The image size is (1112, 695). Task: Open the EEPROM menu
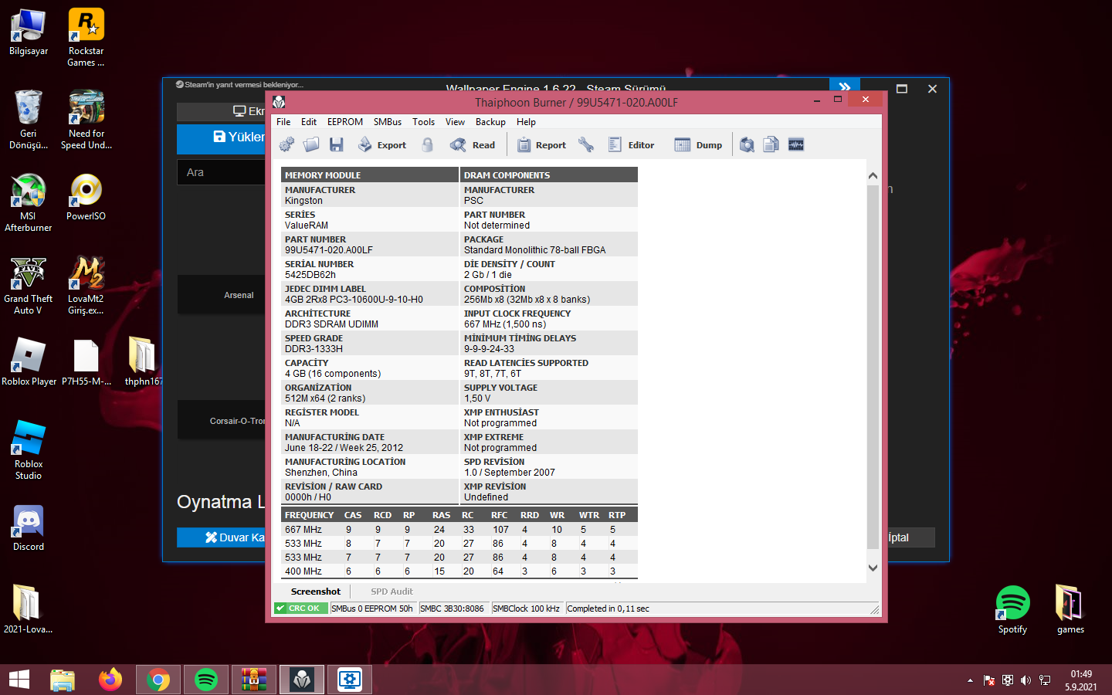(344, 122)
